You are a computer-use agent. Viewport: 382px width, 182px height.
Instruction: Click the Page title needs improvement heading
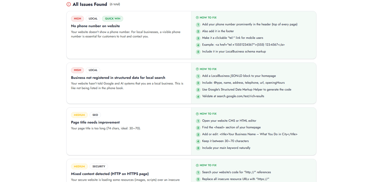click(95, 122)
